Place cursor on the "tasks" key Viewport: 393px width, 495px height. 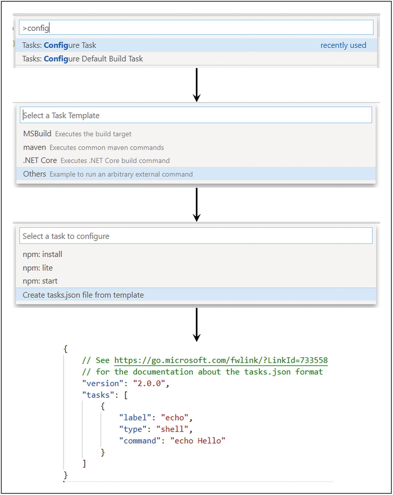point(98,395)
